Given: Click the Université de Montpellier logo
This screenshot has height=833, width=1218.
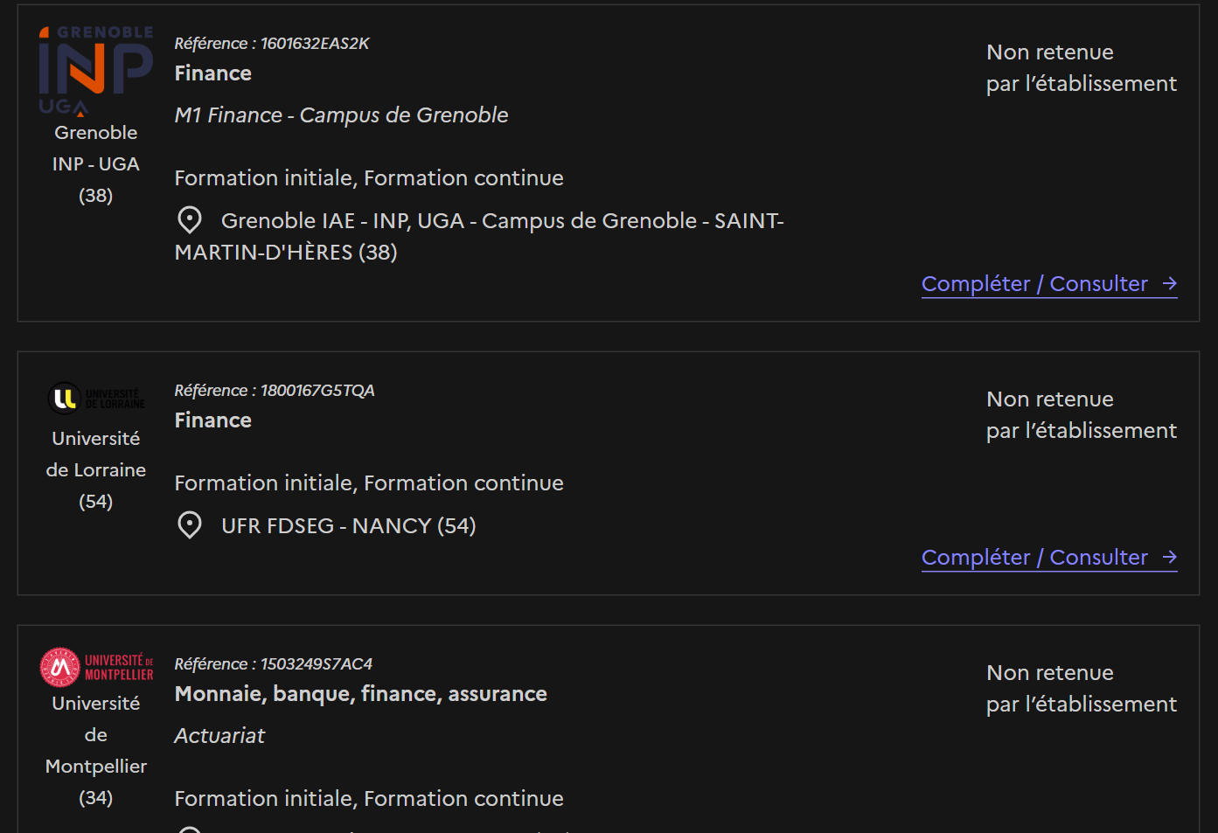Looking at the screenshot, I should (96, 667).
